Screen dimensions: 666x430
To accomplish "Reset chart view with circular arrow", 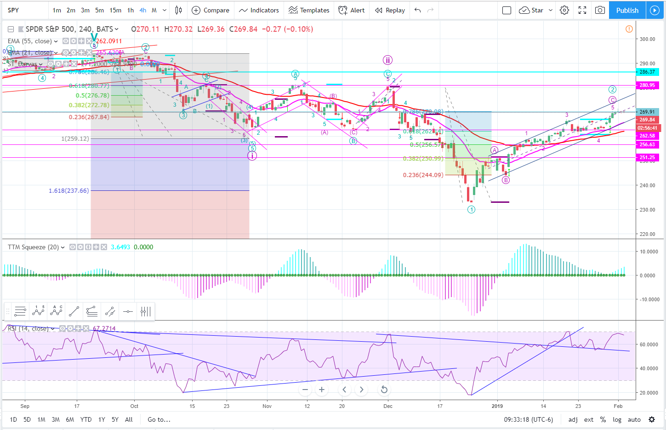I will (x=384, y=390).
